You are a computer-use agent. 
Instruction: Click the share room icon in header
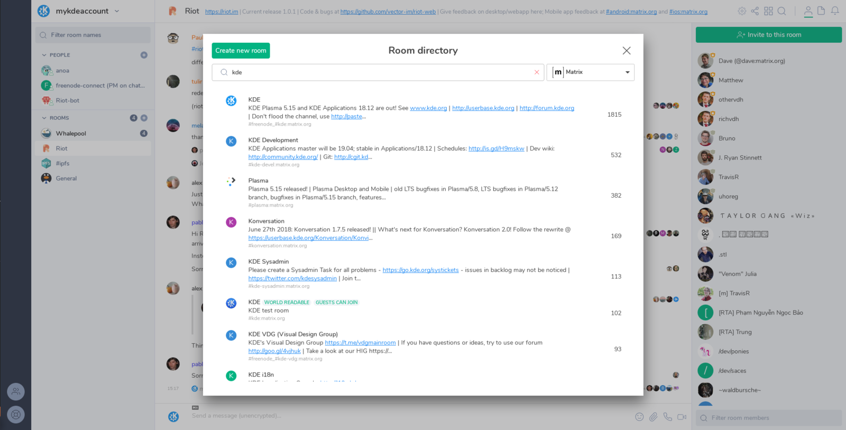tap(755, 11)
